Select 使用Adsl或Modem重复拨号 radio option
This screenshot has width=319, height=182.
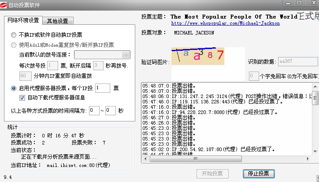(14, 45)
